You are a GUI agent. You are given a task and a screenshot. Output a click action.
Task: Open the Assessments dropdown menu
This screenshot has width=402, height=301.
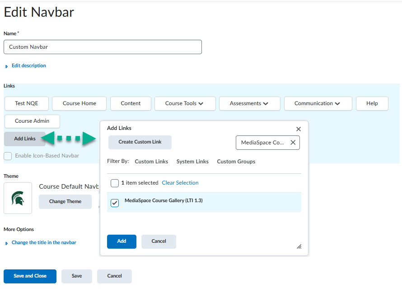(x=249, y=103)
